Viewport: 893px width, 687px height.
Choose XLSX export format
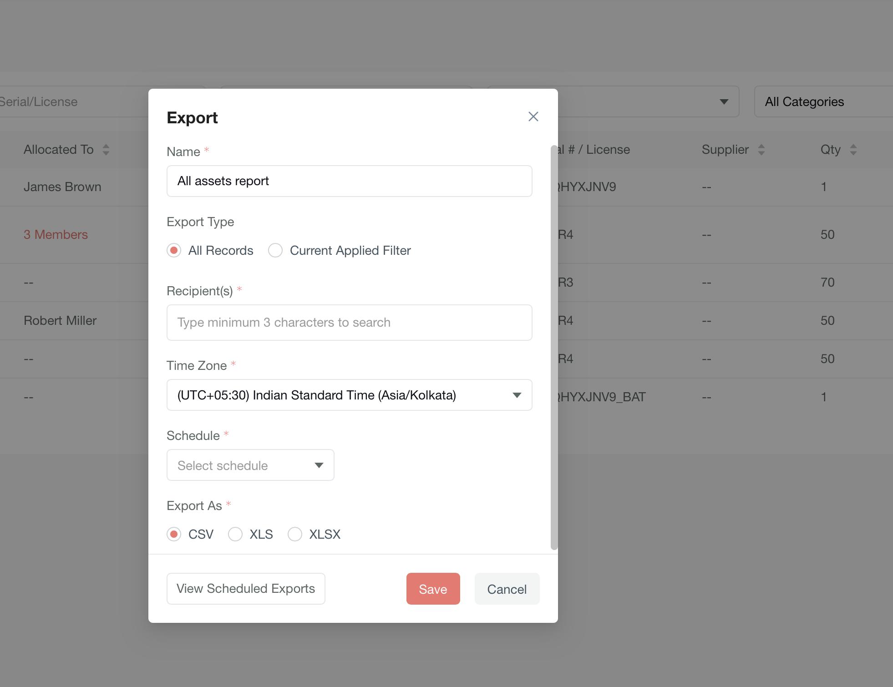pyautogui.click(x=295, y=534)
